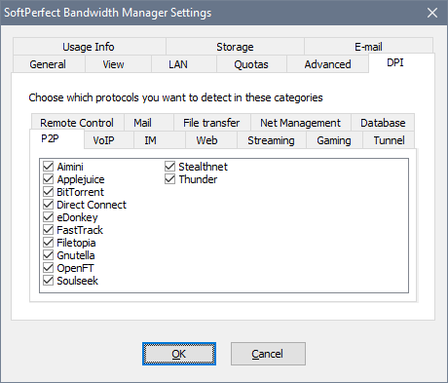This screenshot has width=448, height=383.
Task: Uncheck Filetopia protocol
Action: [x=48, y=243]
